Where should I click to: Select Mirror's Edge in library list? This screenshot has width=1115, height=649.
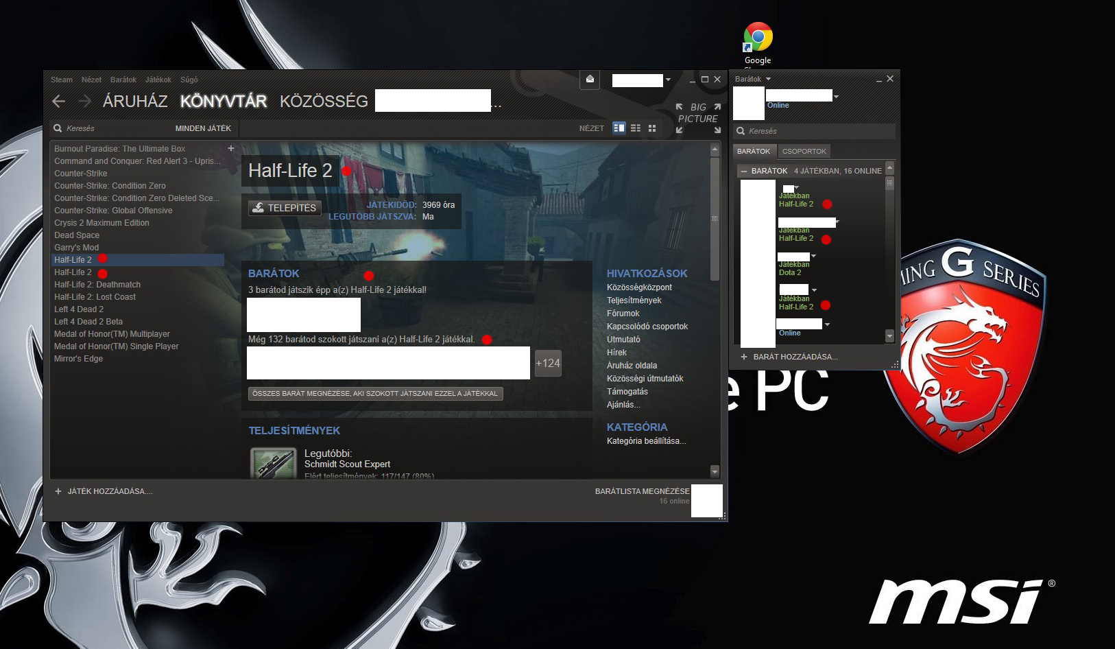pyautogui.click(x=78, y=359)
